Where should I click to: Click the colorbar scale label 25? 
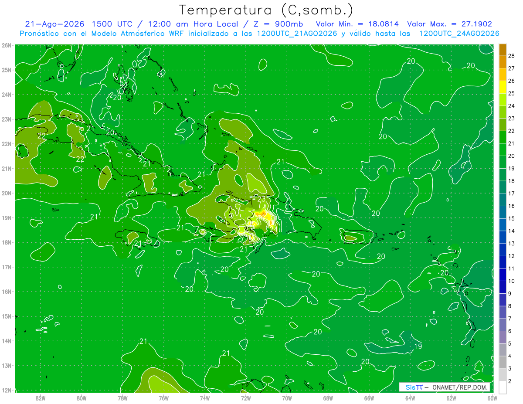[x=511, y=93]
